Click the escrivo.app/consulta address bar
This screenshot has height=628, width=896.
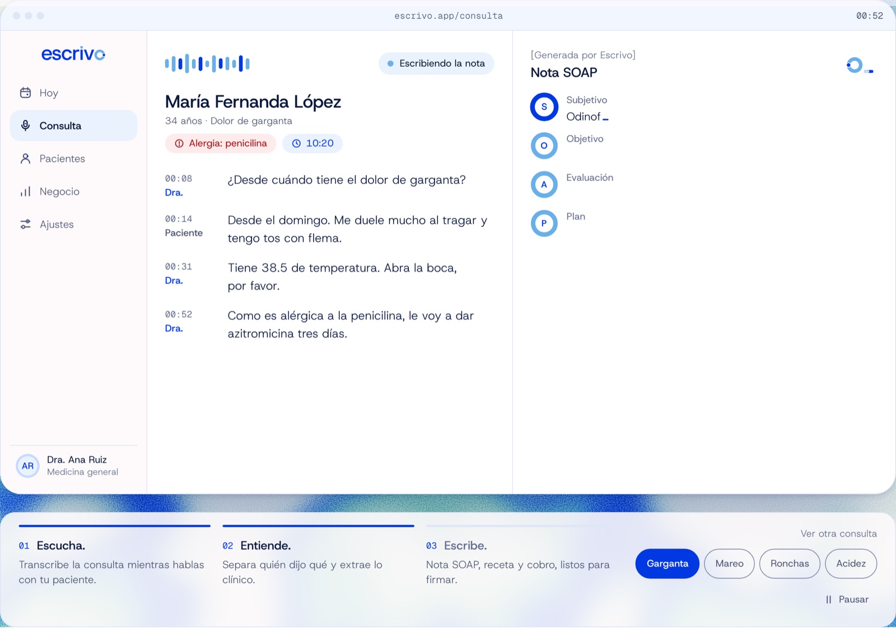[x=448, y=16]
